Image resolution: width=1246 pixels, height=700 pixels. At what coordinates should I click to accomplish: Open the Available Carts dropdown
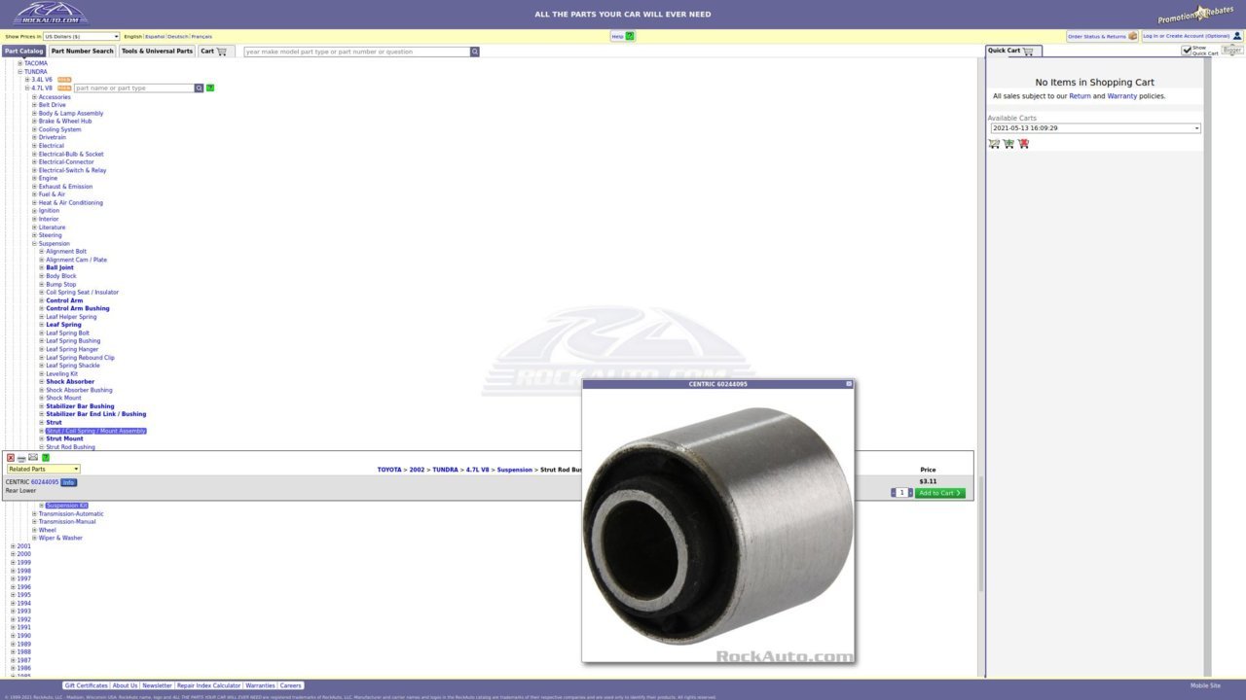tap(1095, 128)
